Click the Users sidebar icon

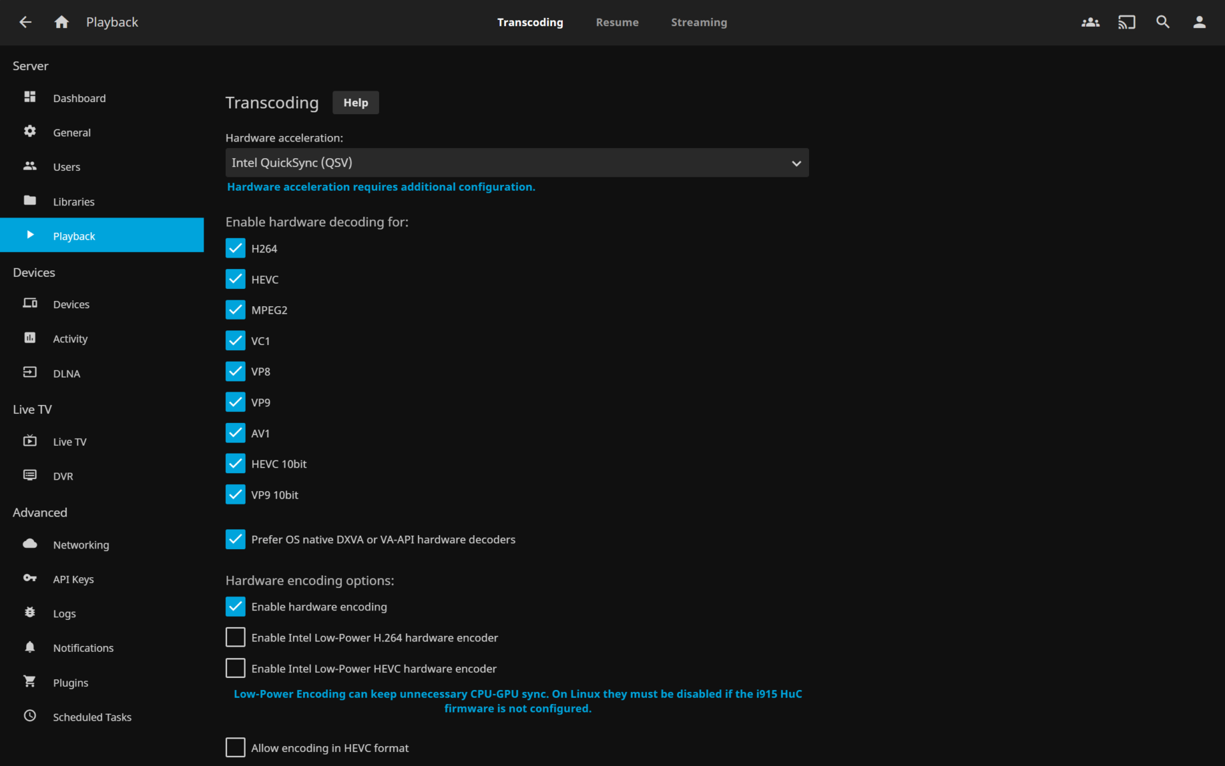[30, 166]
